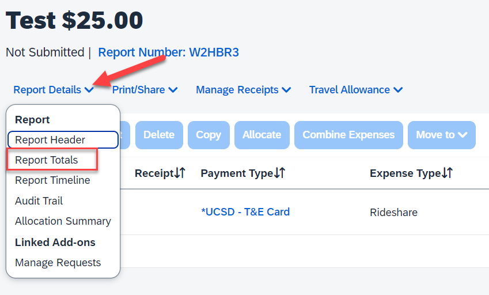Open the Move to dropdown button
The width and height of the screenshot is (489, 295).
[441, 135]
